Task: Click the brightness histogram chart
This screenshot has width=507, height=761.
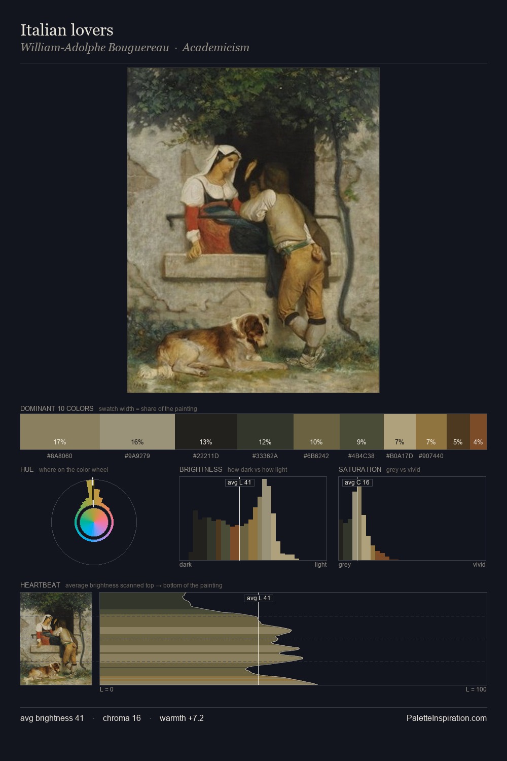Action: pyautogui.click(x=253, y=518)
